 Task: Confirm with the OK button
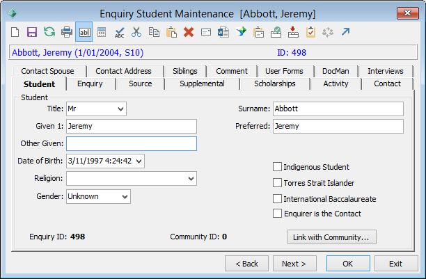[348, 264]
